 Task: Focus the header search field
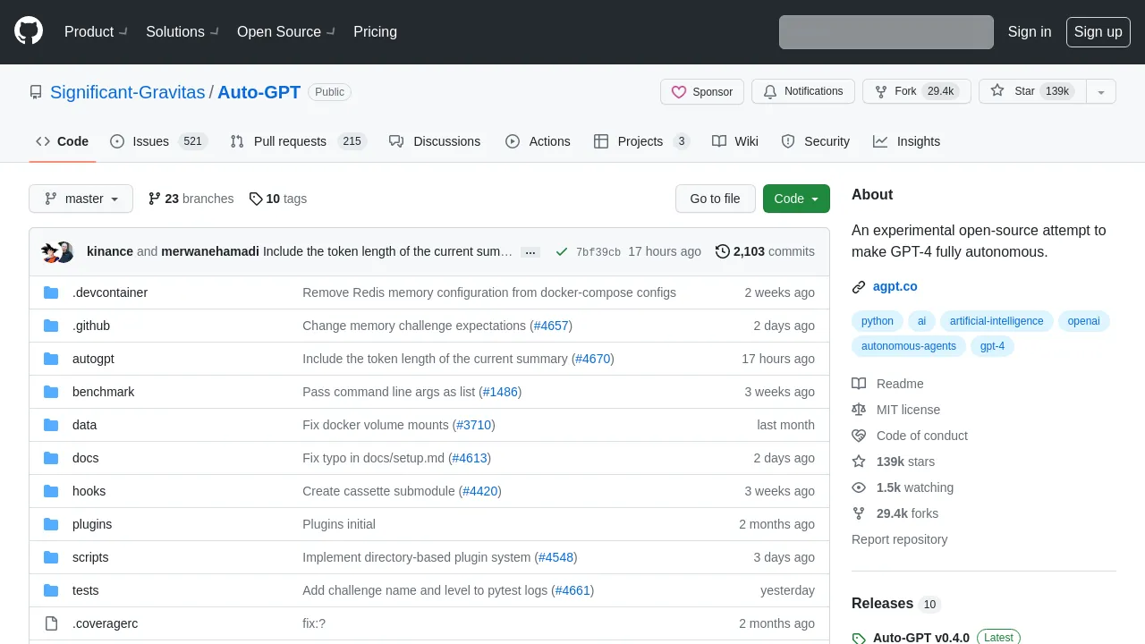(x=886, y=32)
